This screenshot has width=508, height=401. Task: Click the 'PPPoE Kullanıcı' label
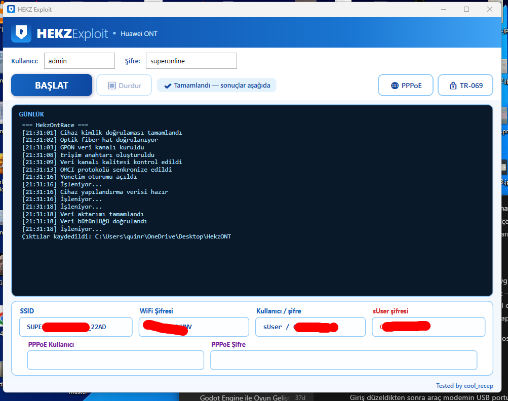pyautogui.click(x=51, y=344)
